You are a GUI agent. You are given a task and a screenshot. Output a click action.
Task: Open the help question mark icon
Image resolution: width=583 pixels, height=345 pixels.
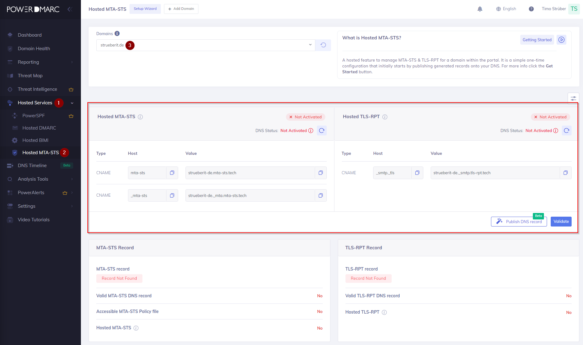[531, 9]
